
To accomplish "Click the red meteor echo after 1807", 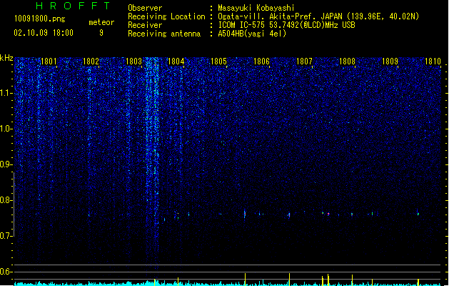I will point(328,214).
